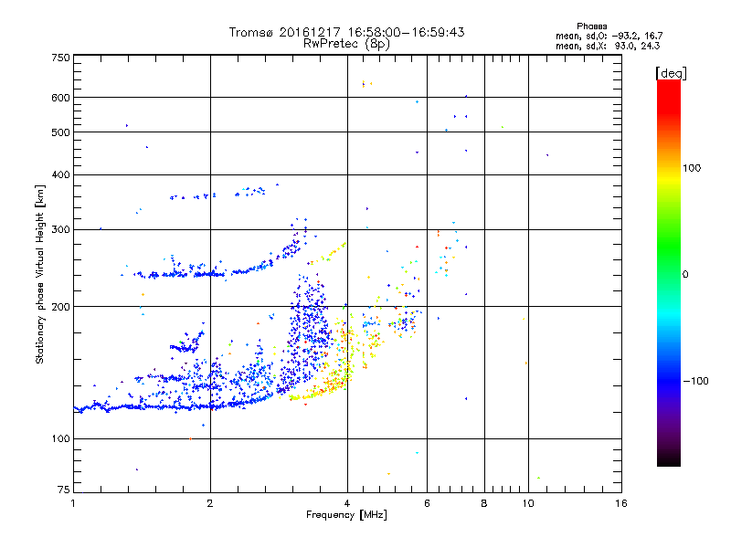The image size is (731, 548).
Task: Click the x-axis label 'Frequency [MHz]'
Action: pyautogui.click(x=346, y=515)
